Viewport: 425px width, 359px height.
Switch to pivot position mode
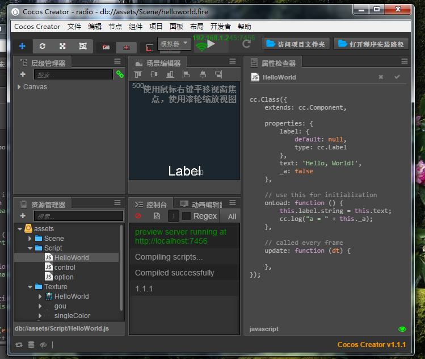coord(106,48)
